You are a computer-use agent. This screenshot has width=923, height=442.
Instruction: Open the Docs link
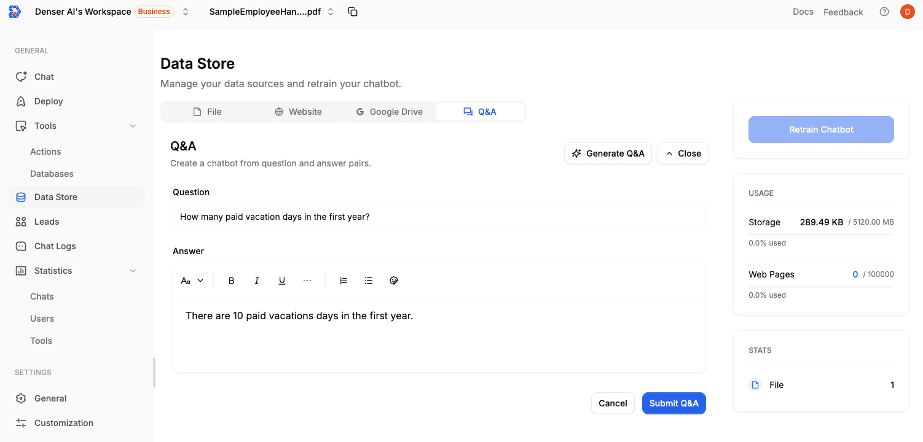[x=803, y=11]
